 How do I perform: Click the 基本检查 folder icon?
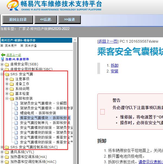(12, 94)
